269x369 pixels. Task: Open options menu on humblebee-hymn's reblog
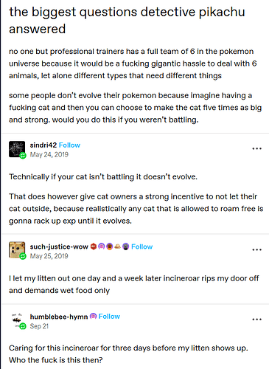click(256, 320)
